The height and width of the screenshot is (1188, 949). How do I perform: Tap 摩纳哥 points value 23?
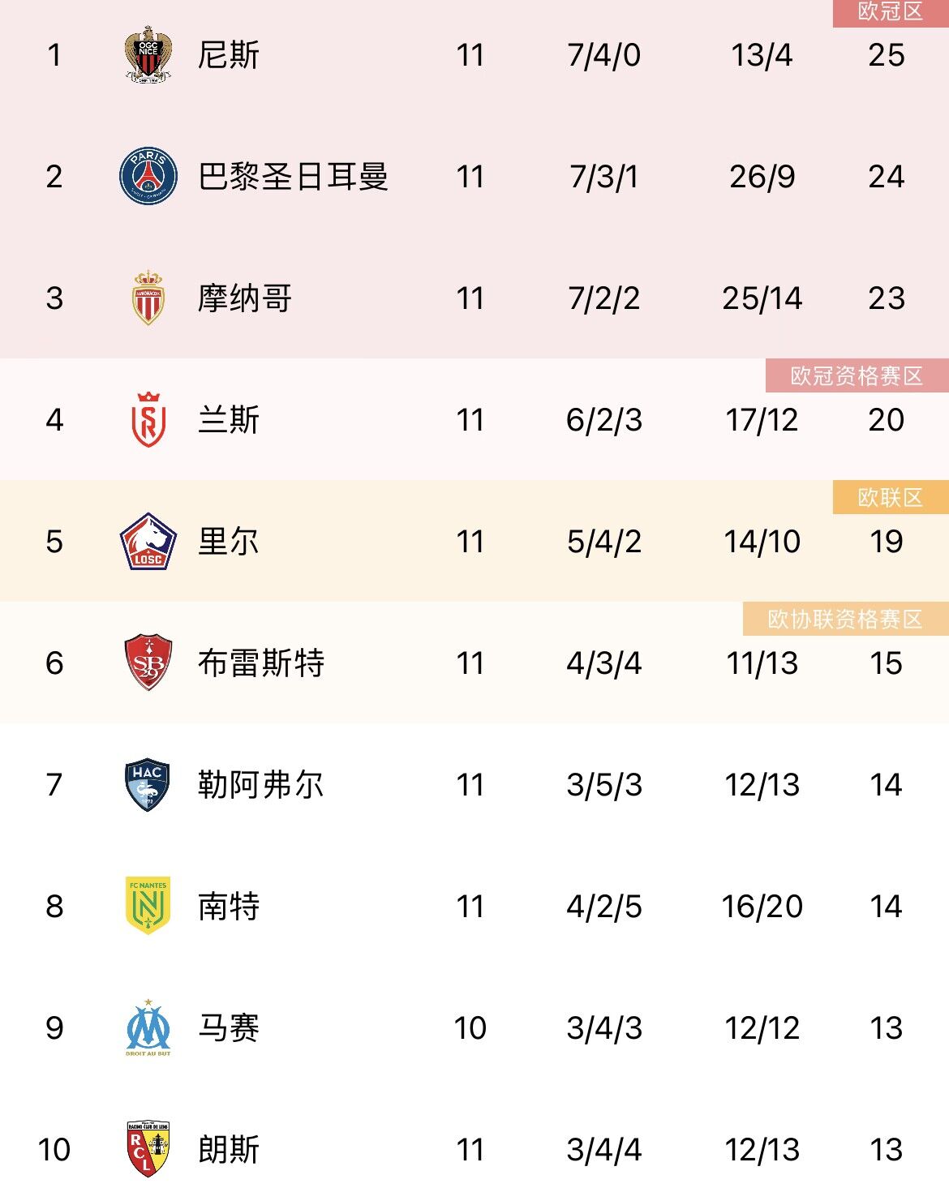[x=887, y=298]
